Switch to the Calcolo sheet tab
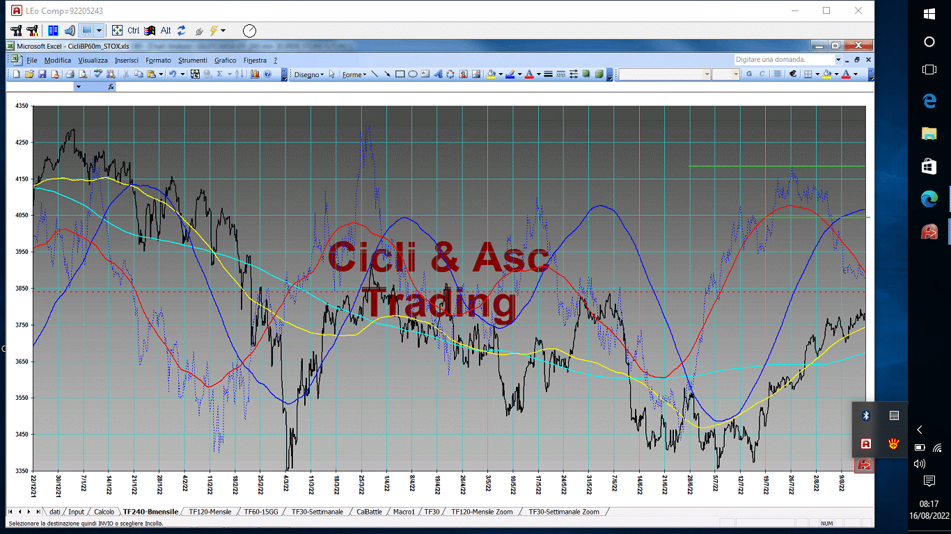This screenshot has width=951, height=534. 104,512
